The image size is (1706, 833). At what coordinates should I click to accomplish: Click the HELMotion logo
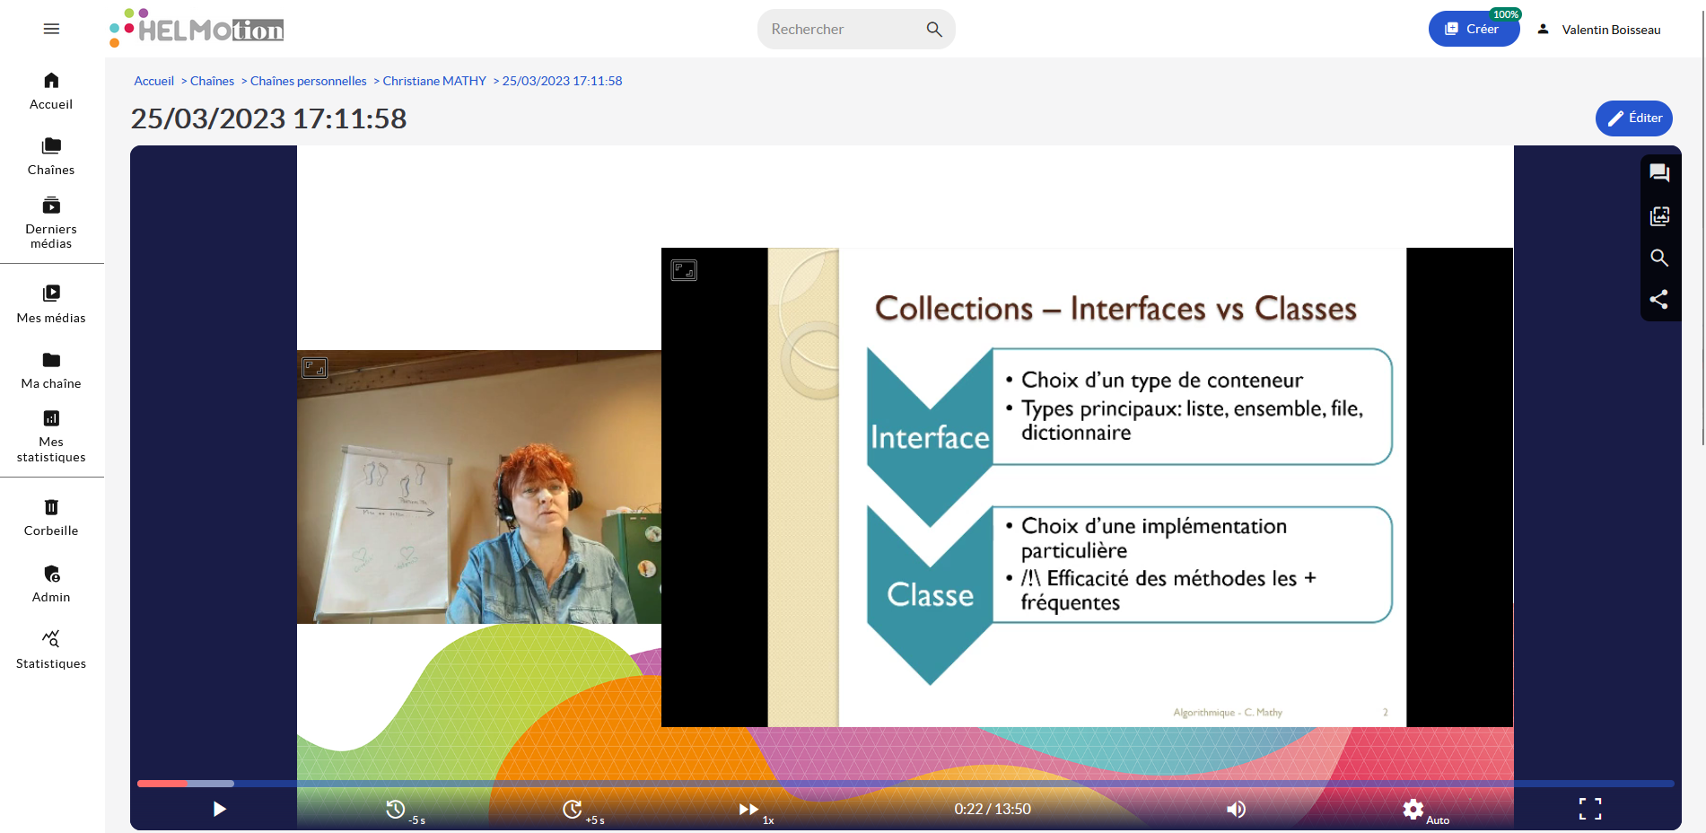click(197, 28)
